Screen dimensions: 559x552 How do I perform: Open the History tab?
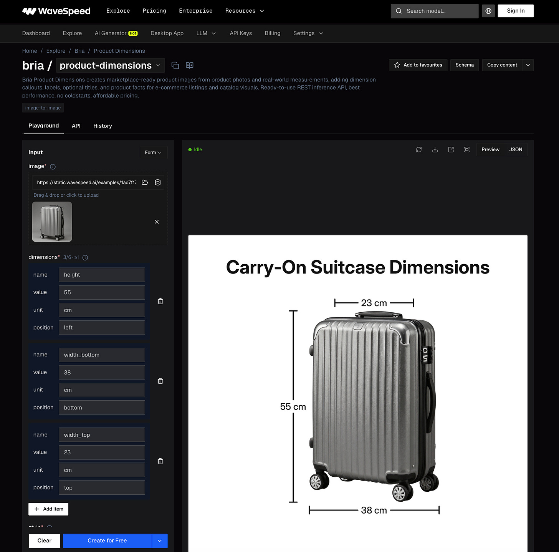(x=103, y=126)
